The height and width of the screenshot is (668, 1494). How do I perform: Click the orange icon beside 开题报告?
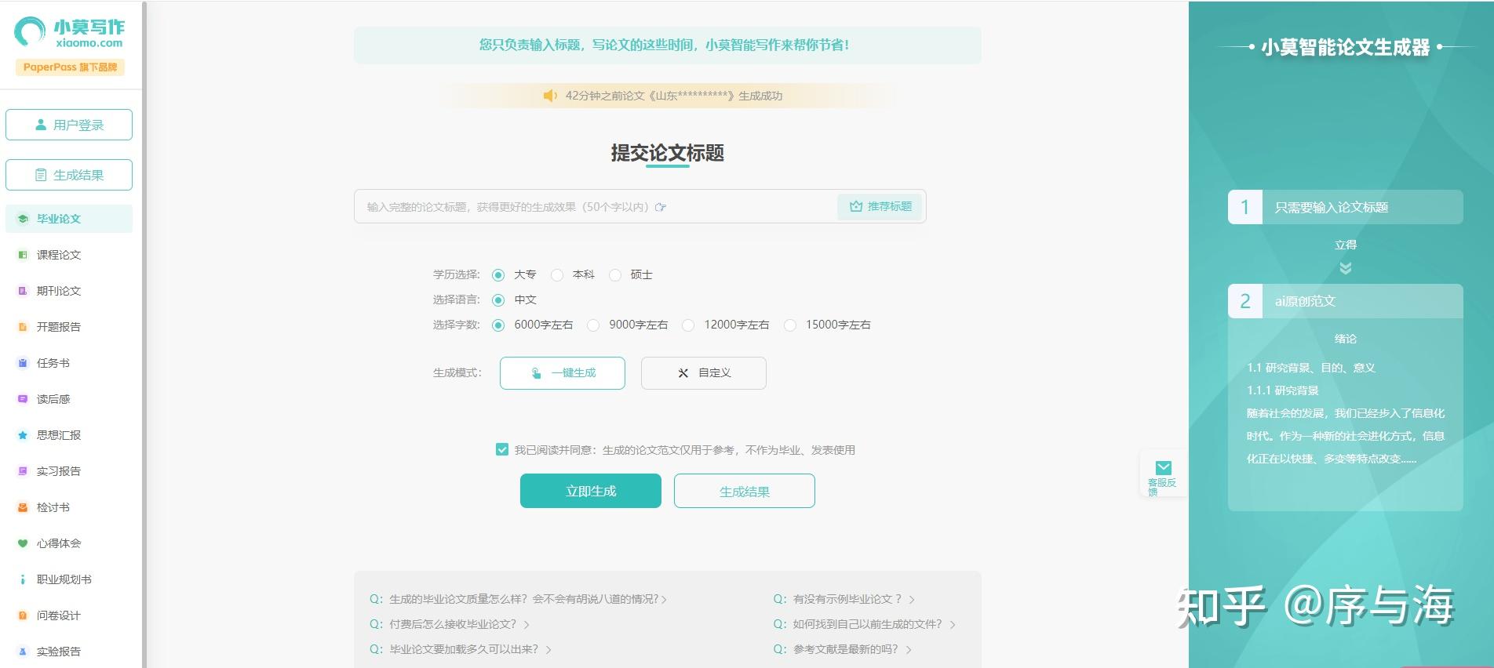[23, 327]
